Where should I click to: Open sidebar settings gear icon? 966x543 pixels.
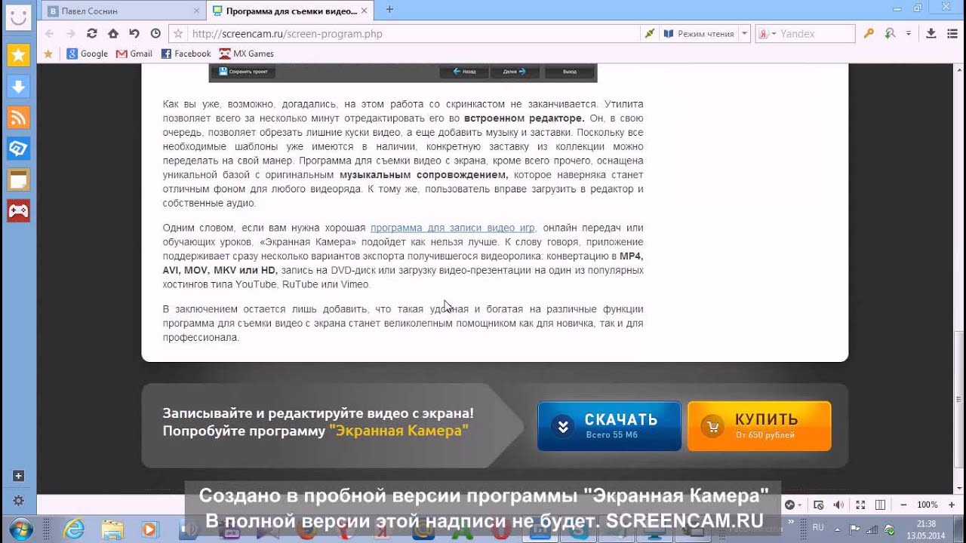[x=19, y=501]
